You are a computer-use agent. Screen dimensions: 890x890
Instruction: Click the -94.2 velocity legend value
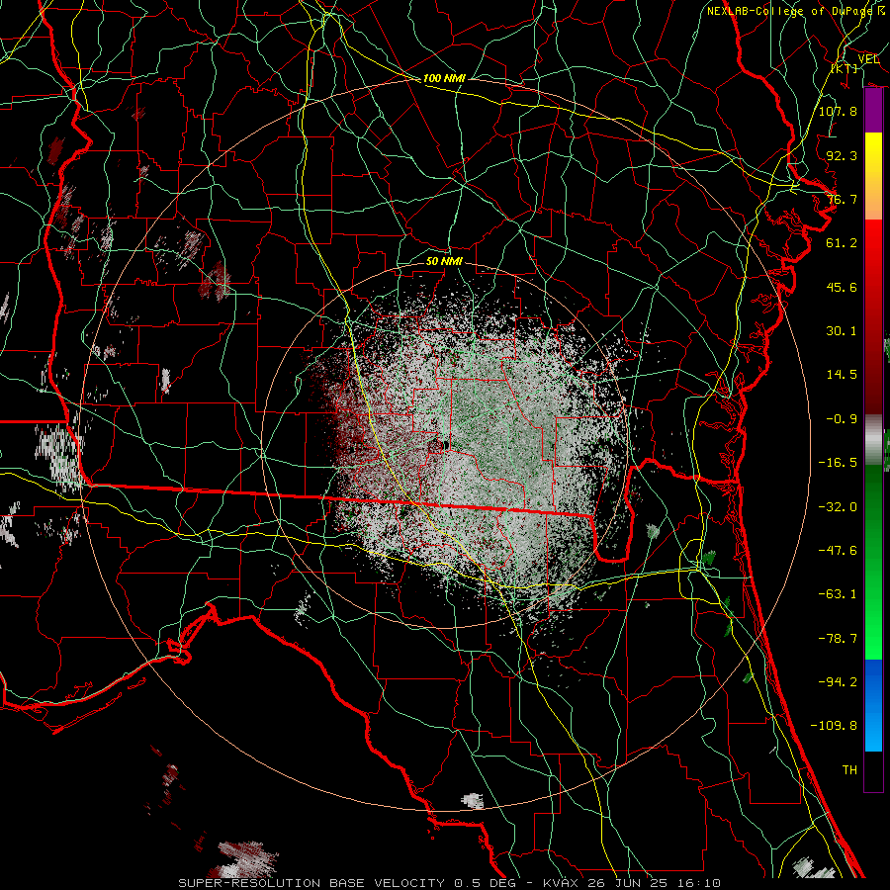[x=838, y=681]
